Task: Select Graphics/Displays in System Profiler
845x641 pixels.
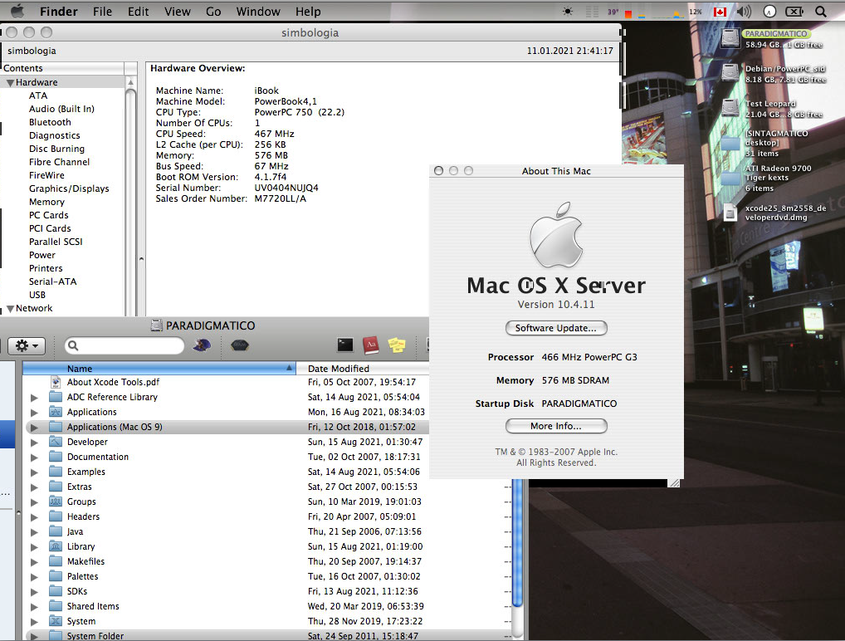Action: [69, 188]
